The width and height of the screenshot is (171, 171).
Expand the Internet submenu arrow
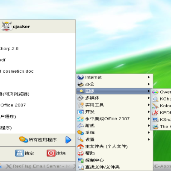(149, 77)
